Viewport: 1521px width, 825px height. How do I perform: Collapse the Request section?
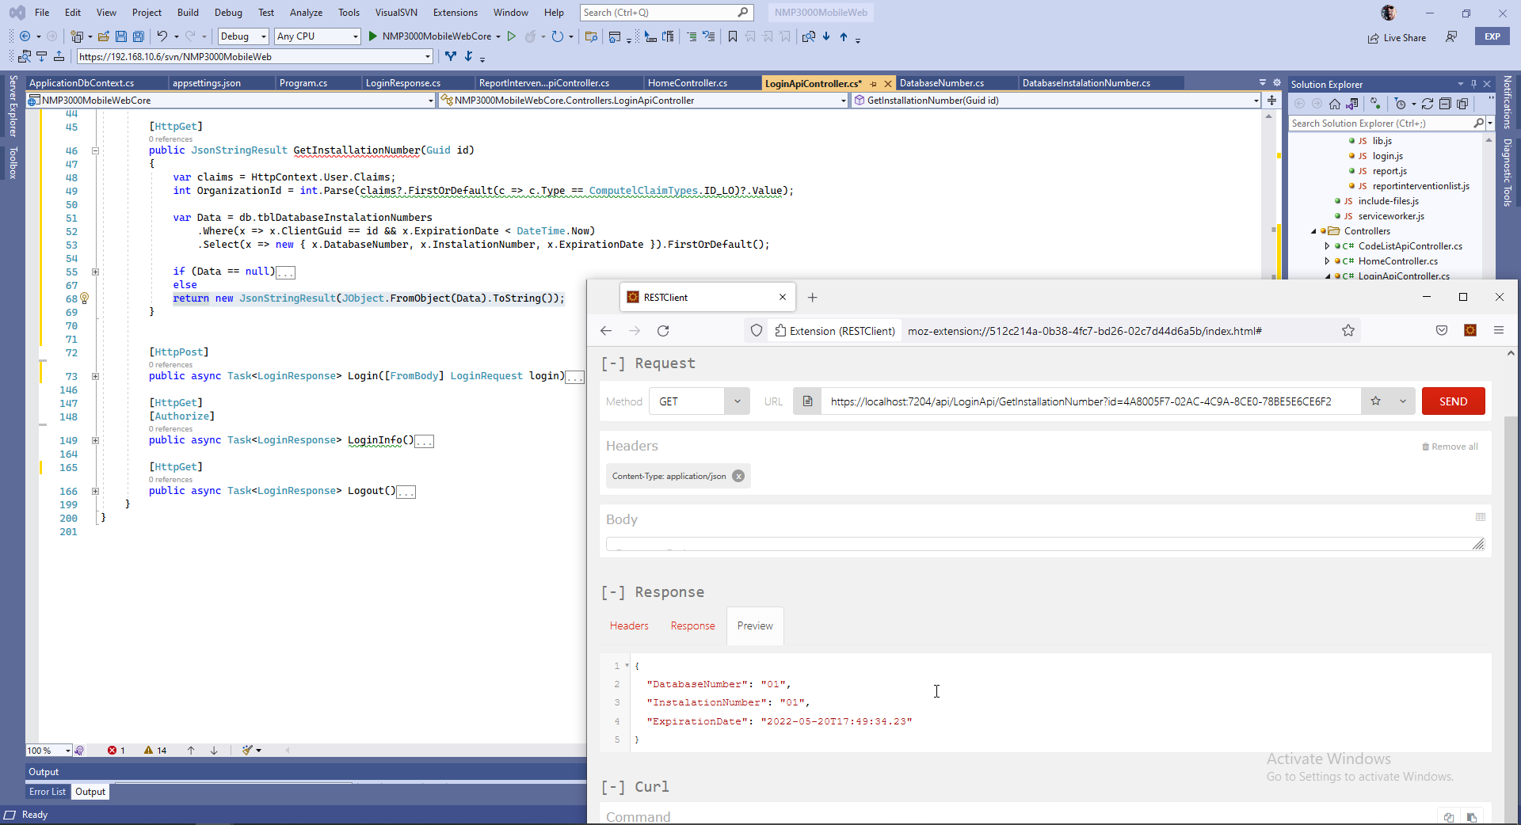pos(612,363)
